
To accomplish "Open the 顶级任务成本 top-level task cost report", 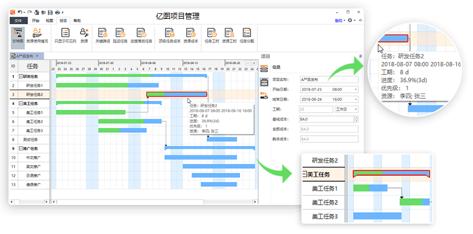I will tap(170, 35).
